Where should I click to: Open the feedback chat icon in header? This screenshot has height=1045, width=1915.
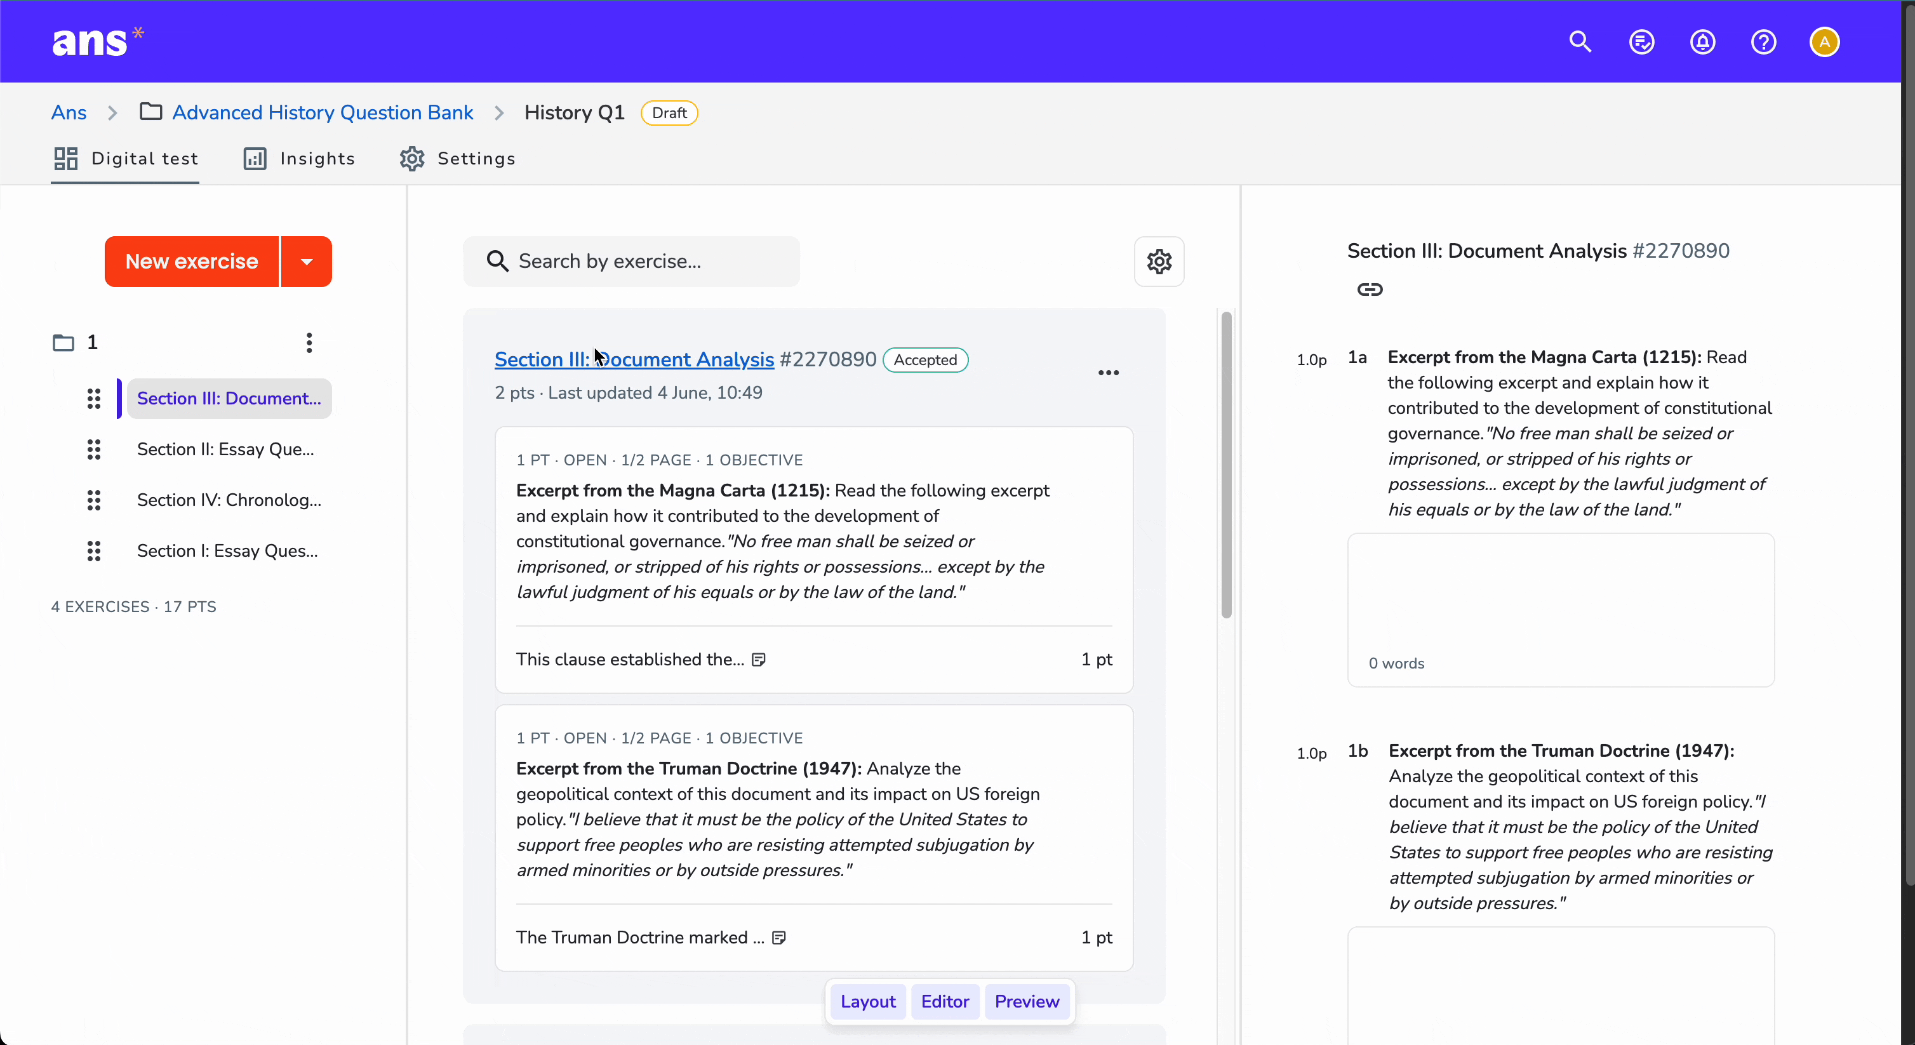click(x=1641, y=42)
